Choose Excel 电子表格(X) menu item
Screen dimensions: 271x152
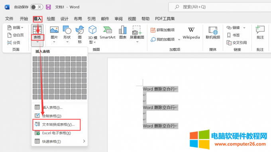click(59, 133)
